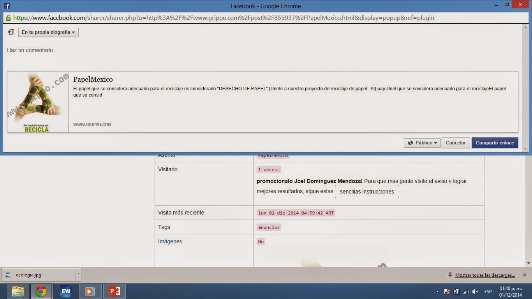Click the popup scrollbar up arrow
The image size is (532, 299).
click(525, 27)
